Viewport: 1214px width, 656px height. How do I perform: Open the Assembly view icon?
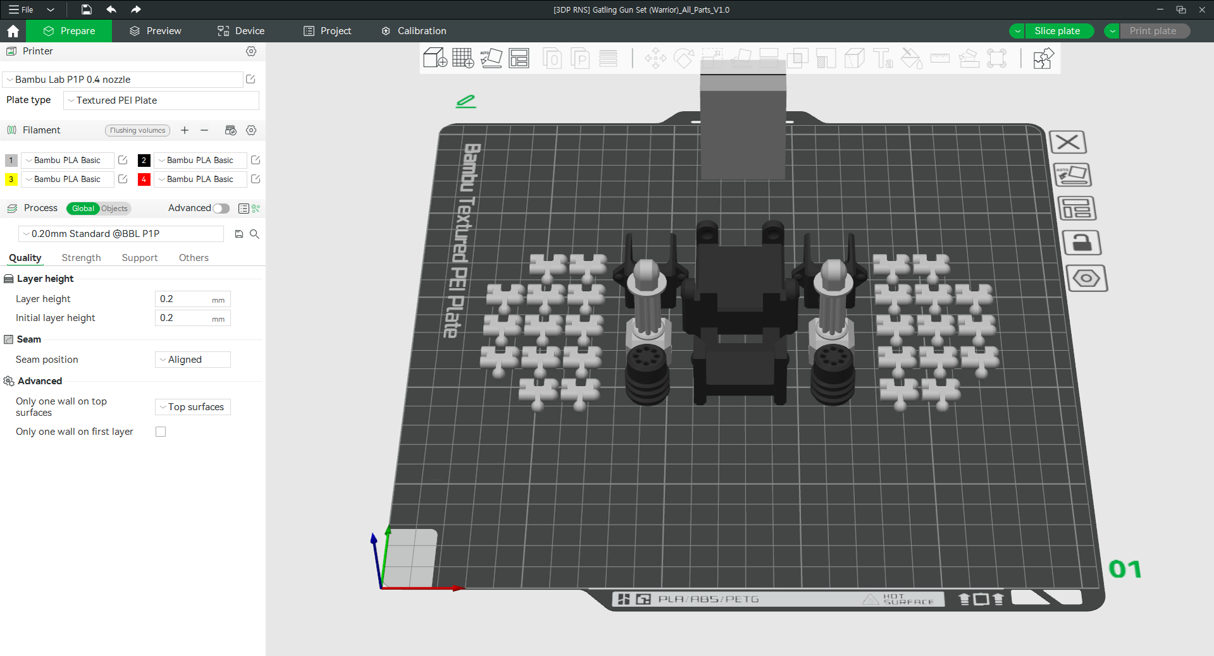[1043, 58]
